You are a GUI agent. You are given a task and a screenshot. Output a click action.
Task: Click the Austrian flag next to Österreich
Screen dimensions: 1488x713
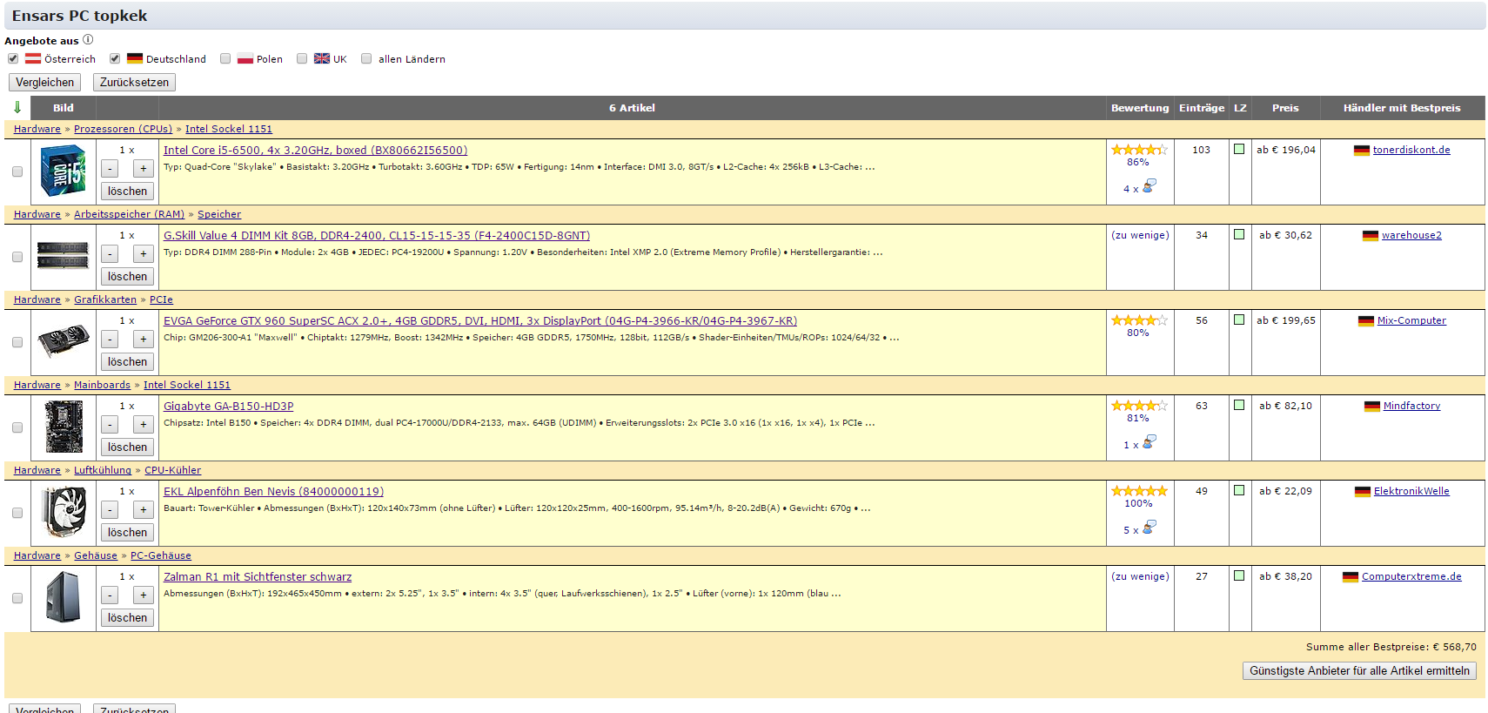[33, 58]
